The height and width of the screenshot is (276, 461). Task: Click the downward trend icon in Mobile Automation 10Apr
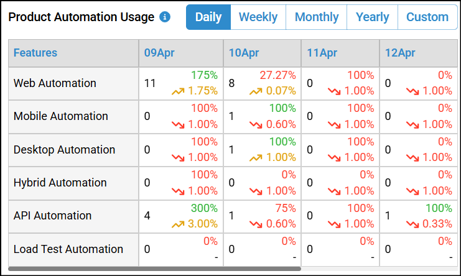(257, 124)
